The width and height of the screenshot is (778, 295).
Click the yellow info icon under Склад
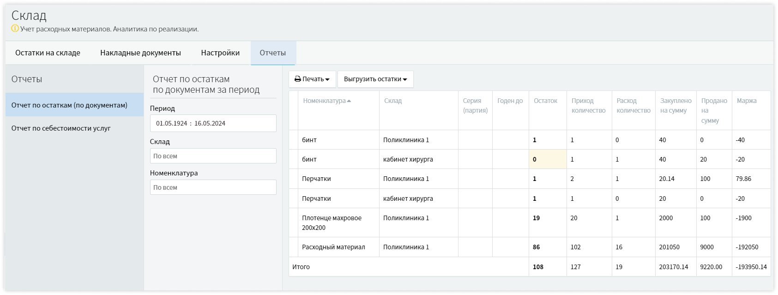15,29
